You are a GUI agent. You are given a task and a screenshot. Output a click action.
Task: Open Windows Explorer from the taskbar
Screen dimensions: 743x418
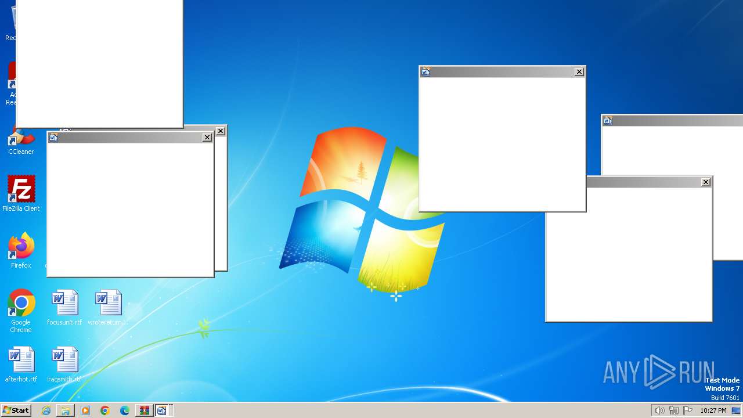click(66, 410)
